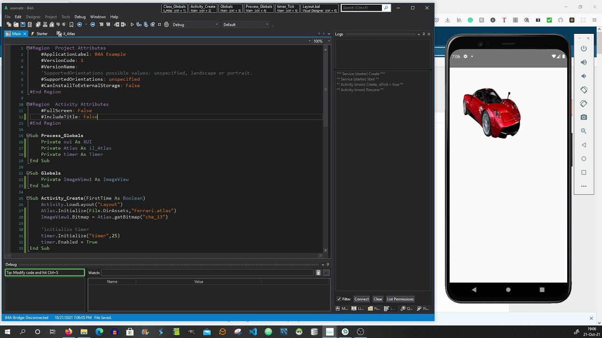602x338 pixels.
Task: Open OBS Studio from the taskbar
Action: (x=360, y=331)
